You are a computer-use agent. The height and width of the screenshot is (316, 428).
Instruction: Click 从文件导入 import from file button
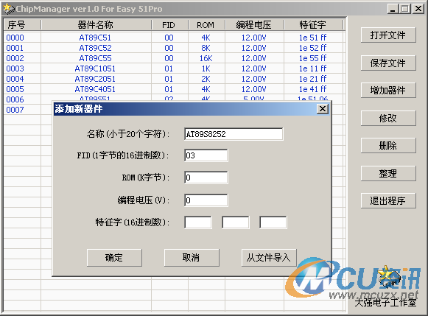point(269,257)
